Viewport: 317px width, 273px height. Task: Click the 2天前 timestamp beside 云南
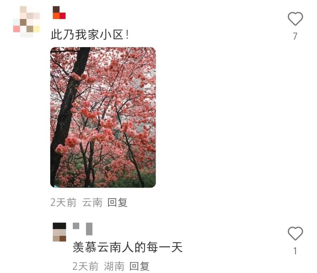63,203
